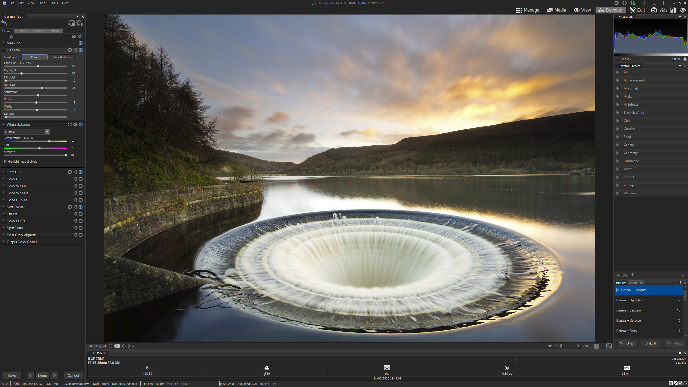Enable Highlight neutral pixels checkbox
688x387 pixels.
[6, 162]
